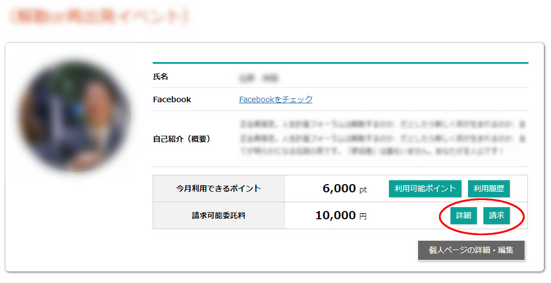
Task: Select the blurred self-introduction text
Action: coord(383,138)
